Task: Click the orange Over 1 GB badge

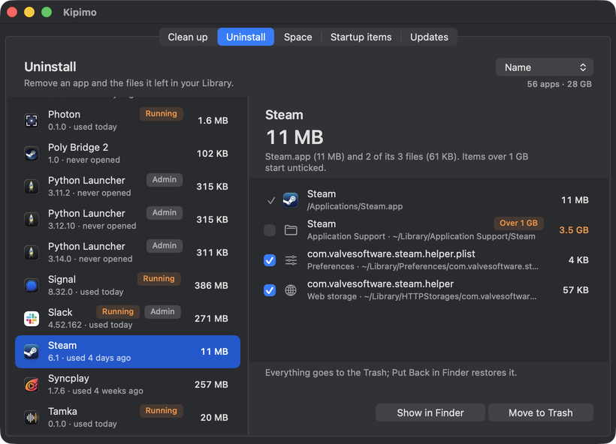Action: tap(518, 223)
